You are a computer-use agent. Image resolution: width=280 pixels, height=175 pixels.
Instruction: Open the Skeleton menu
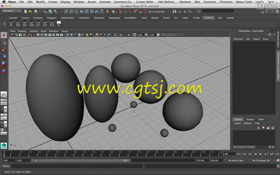tap(185, 2)
